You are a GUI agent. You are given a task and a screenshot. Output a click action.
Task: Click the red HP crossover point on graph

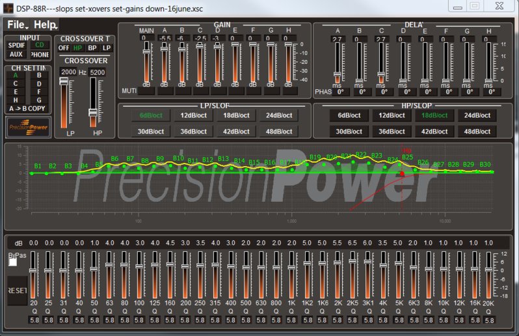tap(402, 174)
